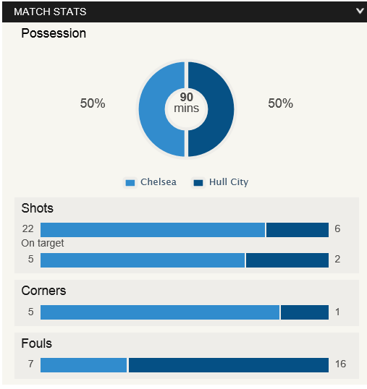Click the Fouls section heading
The image size is (367, 389).
(x=36, y=343)
